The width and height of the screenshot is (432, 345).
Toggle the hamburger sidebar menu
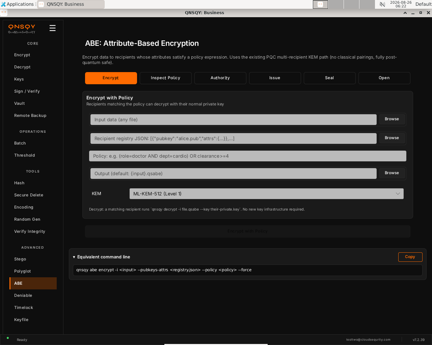52,28
